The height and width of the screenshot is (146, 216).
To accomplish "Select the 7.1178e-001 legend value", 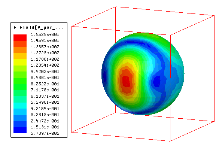I will [x=45, y=90].
